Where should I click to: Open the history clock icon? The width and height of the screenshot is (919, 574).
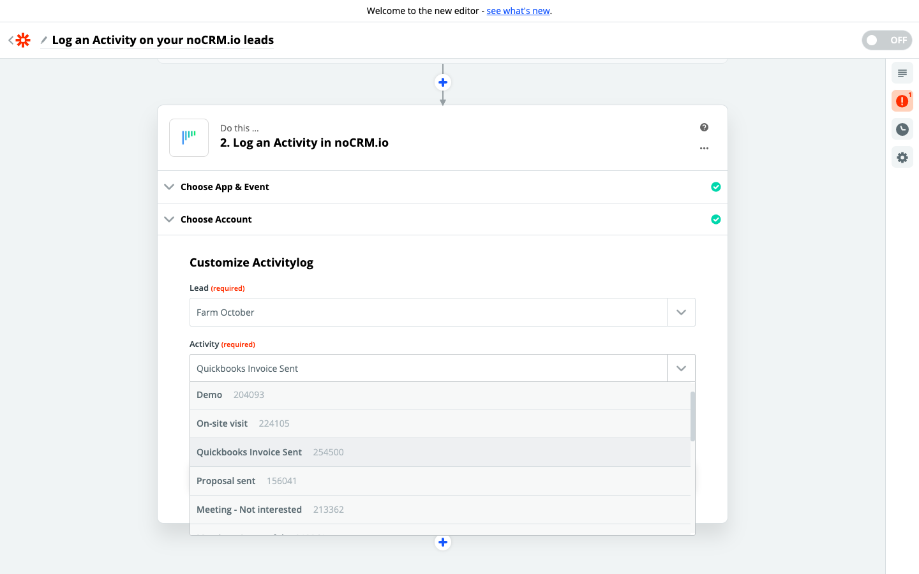click(x=902, y=129)
